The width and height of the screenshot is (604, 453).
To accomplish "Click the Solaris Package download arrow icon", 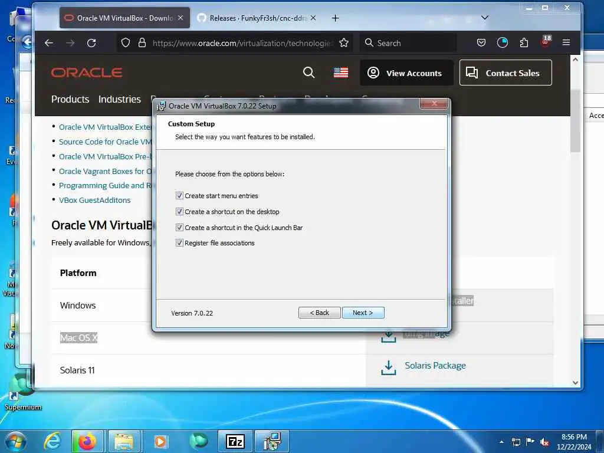I will (388, 367).
